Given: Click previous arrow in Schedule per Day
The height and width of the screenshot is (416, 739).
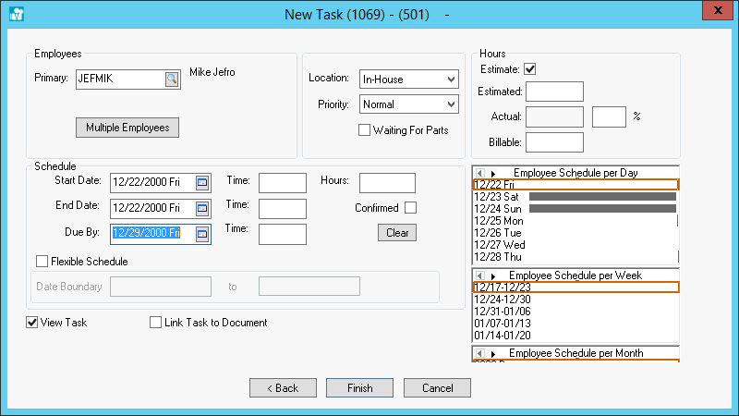Looking at the screenshot, I should coord(480,173).
